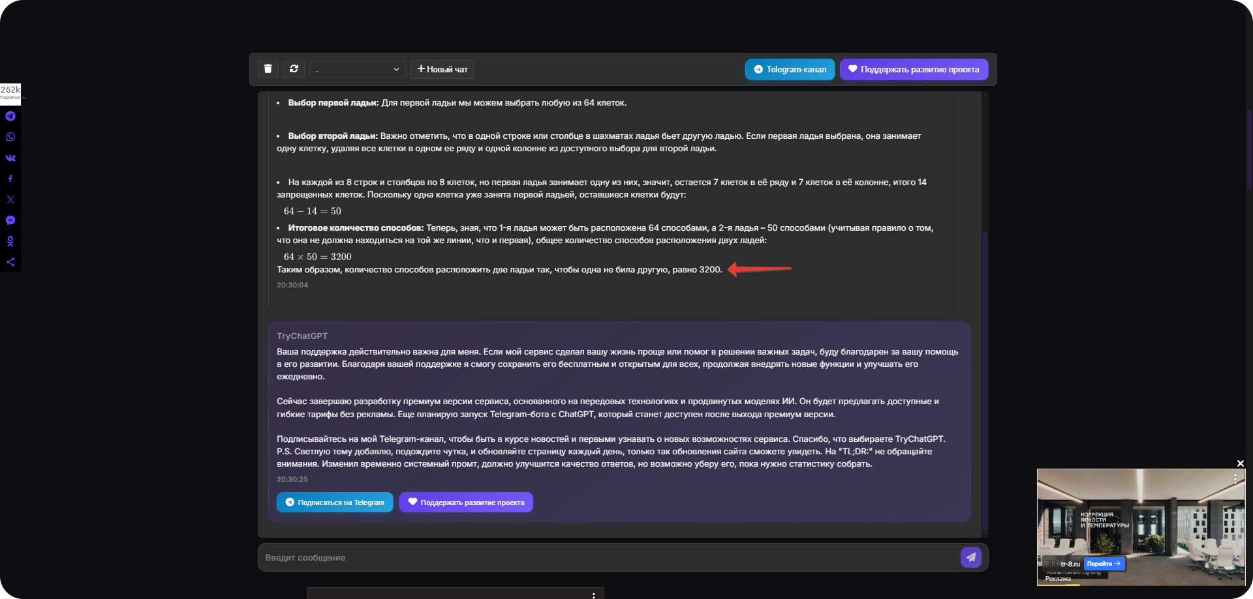This screenshot has height=599, width=1253.
Task: Share via Telegram in the left sidebar
Action: (x=10, y=116)
